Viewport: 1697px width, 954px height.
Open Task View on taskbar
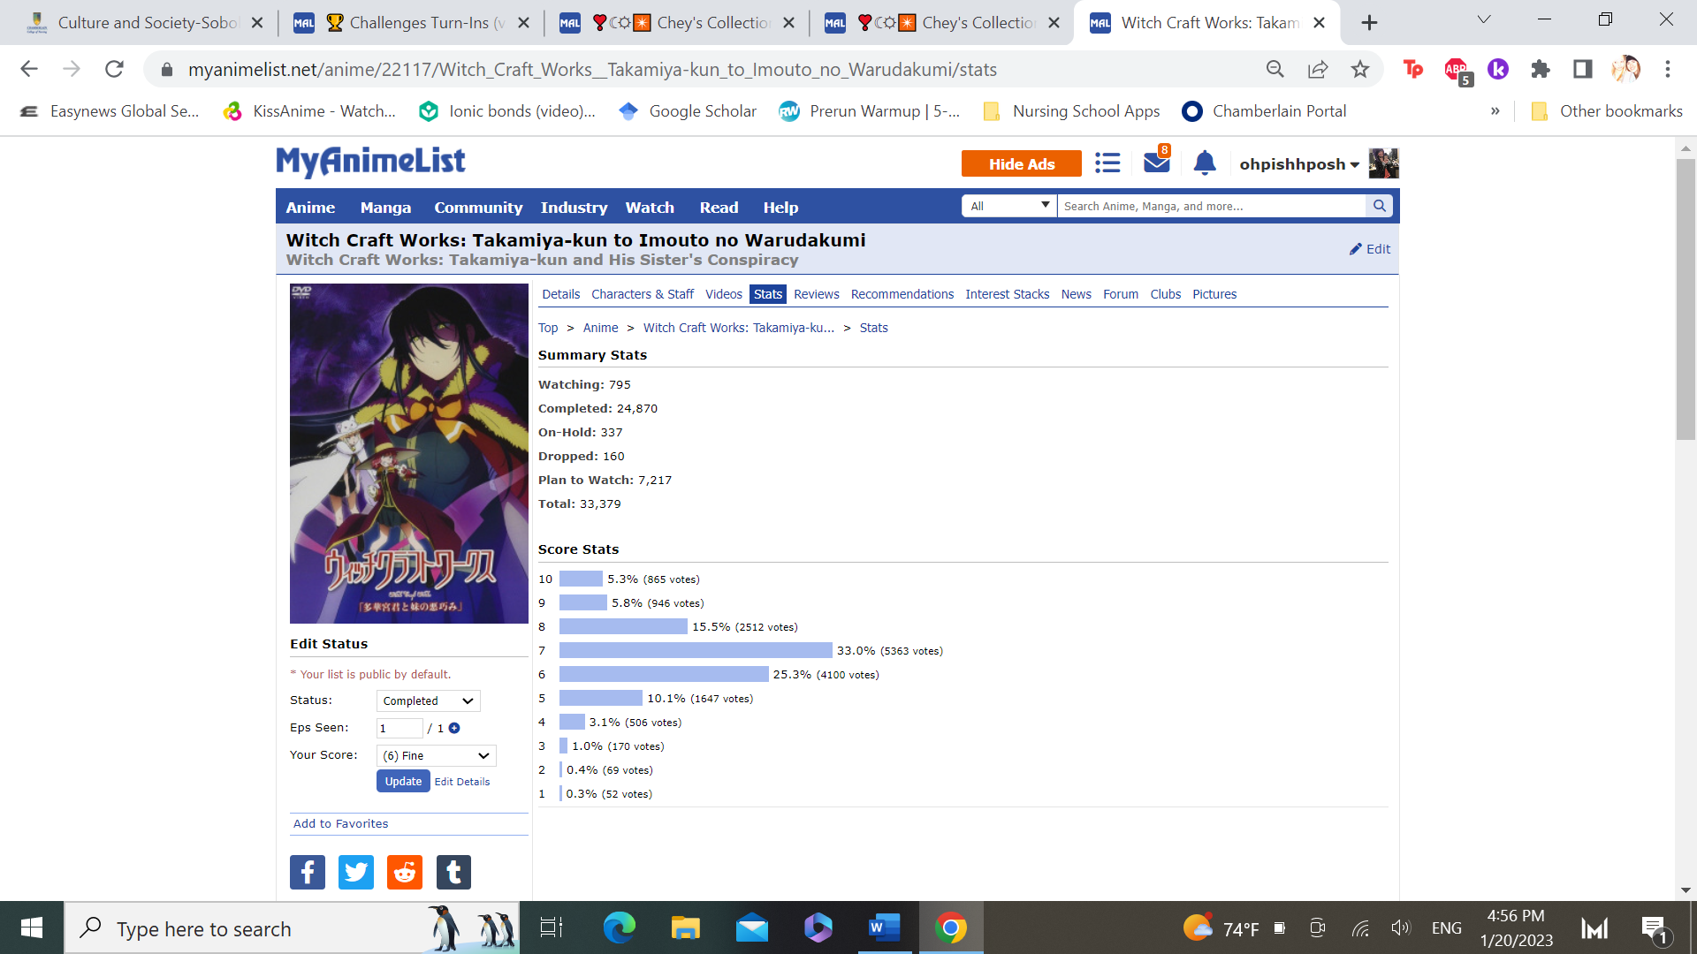click(552, 927)
